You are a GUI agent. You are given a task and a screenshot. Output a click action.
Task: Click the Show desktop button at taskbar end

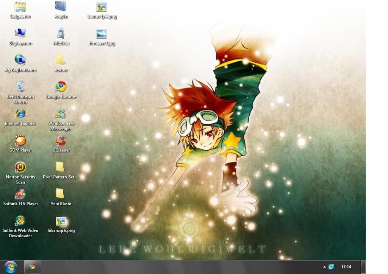tap(363, 267)
